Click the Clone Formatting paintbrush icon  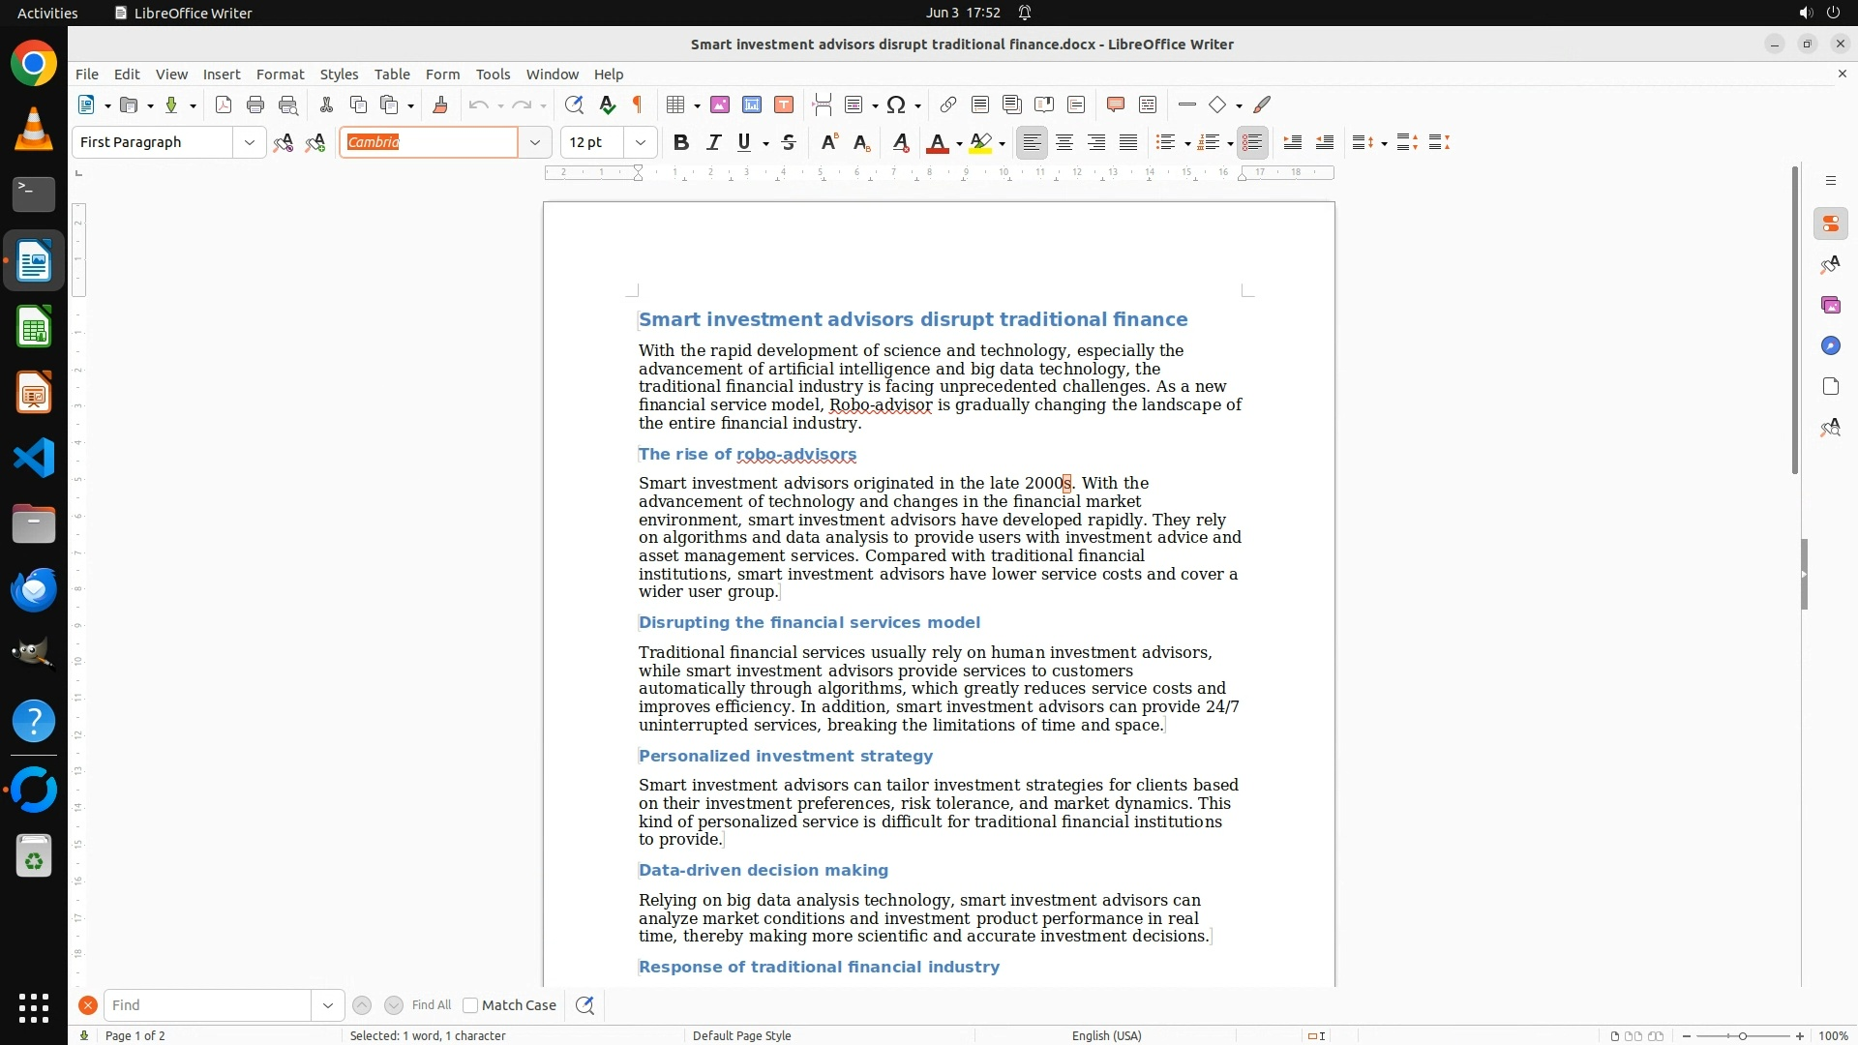tap(439, 105)
